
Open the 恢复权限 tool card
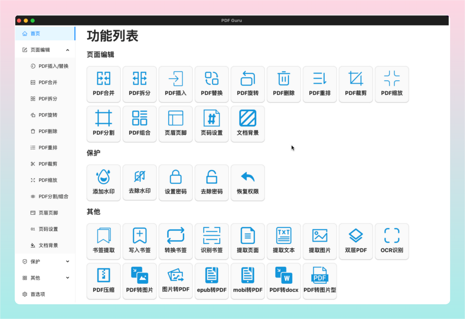coord(248,183)
